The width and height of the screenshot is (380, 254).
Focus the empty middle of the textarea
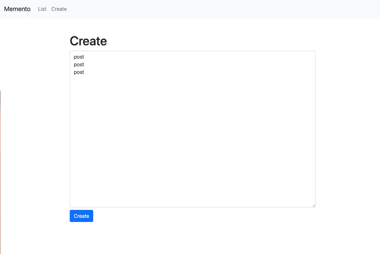point(192,133)
